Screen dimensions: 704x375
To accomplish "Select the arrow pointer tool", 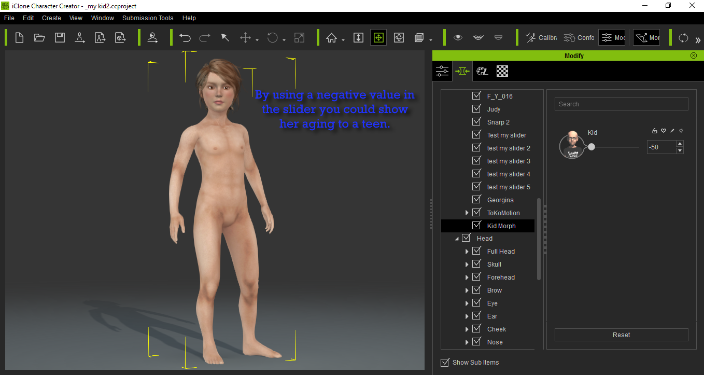I will [225, 37].
